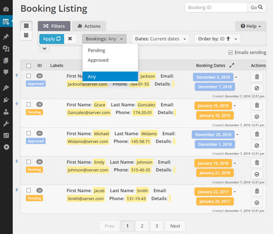This screenshot has height=234, width=273.
Task: Trash the Grace Gonzalez booking
Action: tap(257, 105)
